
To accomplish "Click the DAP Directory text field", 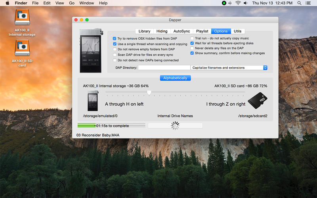I will pos(164,68).
